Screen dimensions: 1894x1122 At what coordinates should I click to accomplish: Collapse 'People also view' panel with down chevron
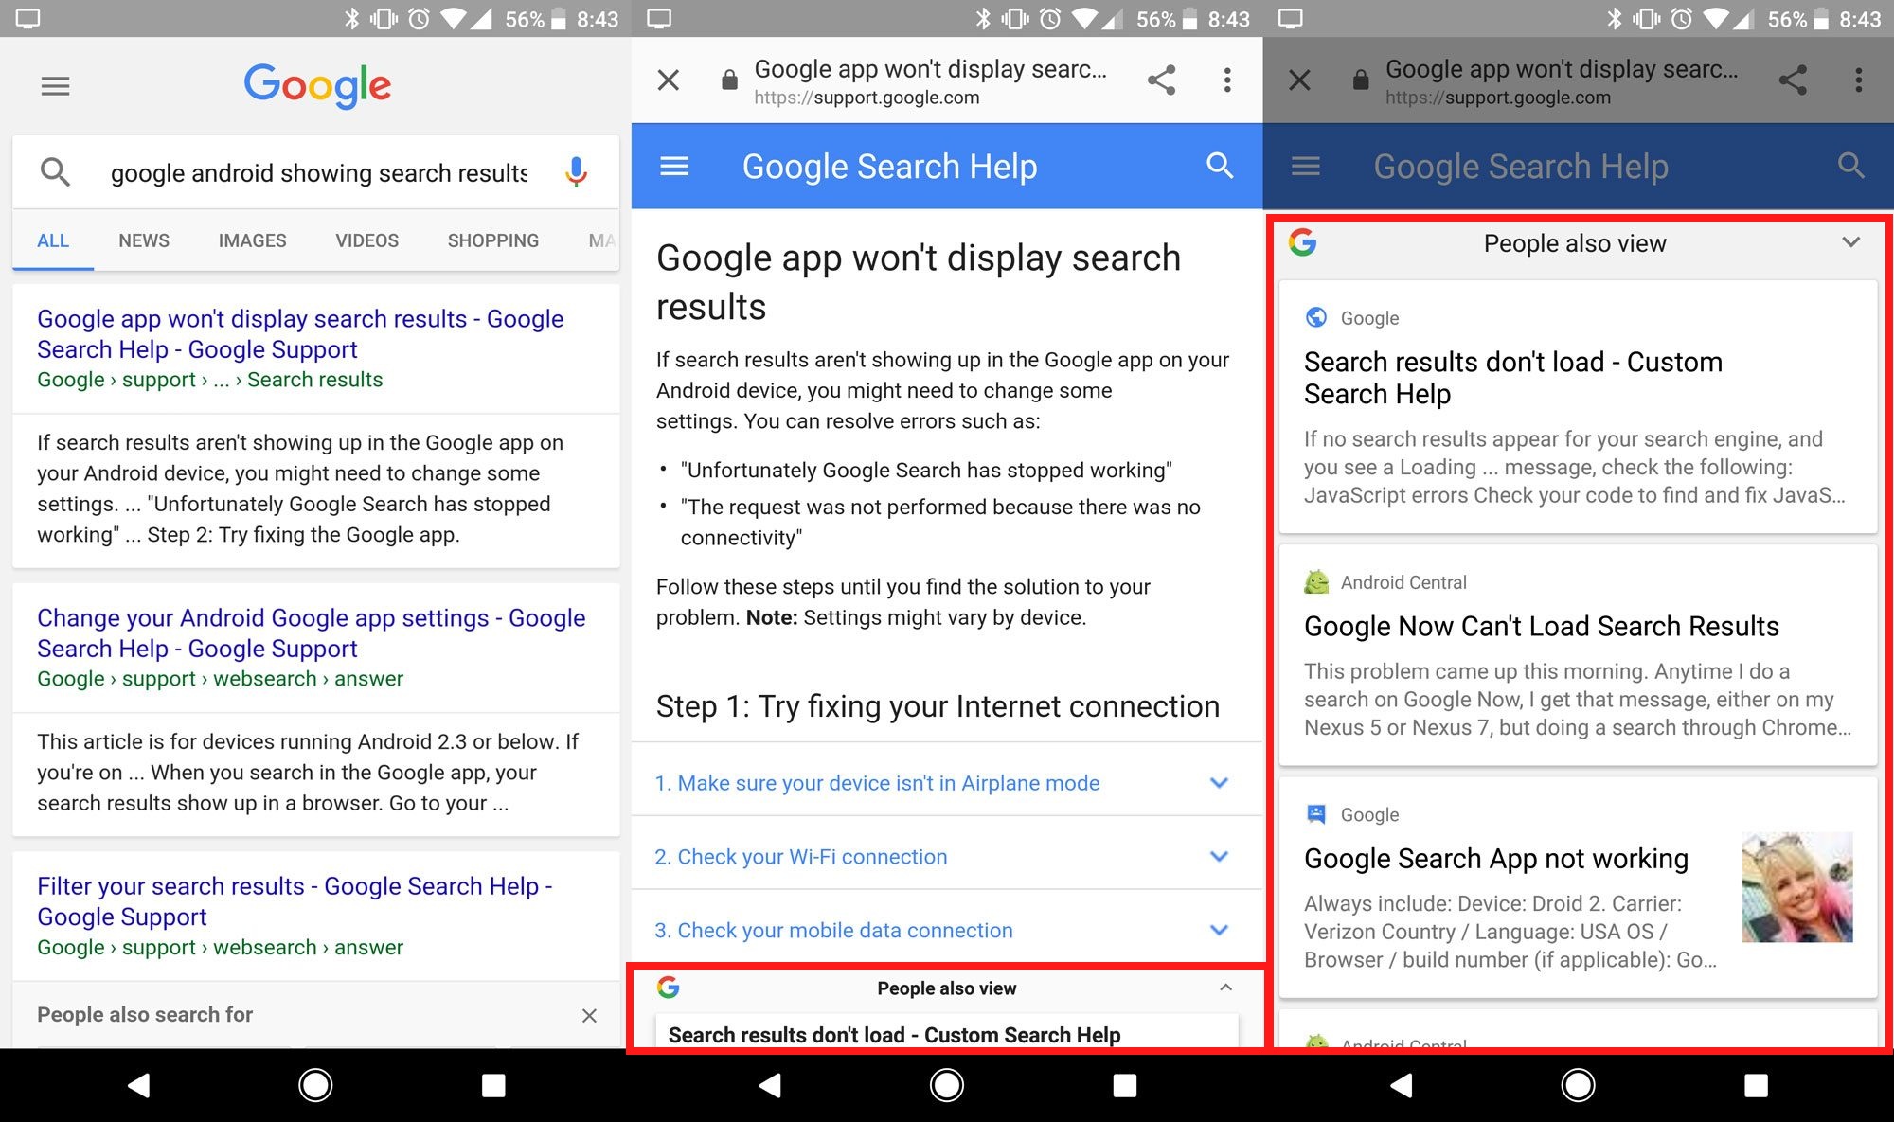tap(1851, 242)
